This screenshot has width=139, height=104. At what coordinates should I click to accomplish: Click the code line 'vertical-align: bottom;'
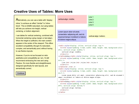[x=72, y=88]
